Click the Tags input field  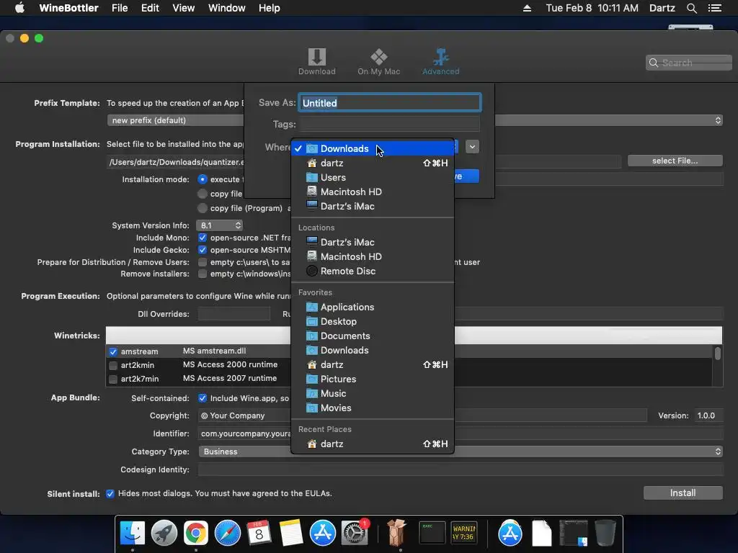click(390, 124)
